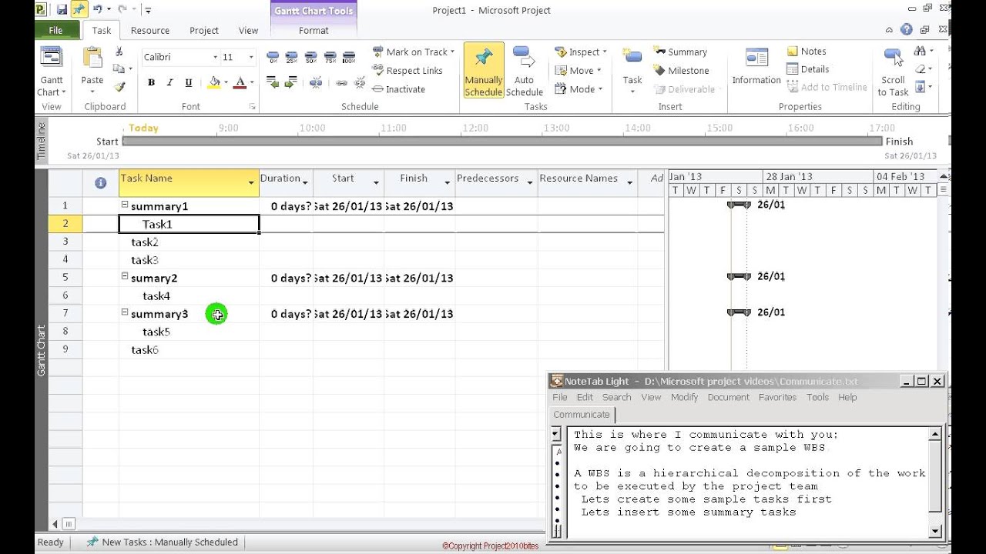This screenshot has width=986, height=554.
Task: Show task Details pane
Action: pos(807,68)
